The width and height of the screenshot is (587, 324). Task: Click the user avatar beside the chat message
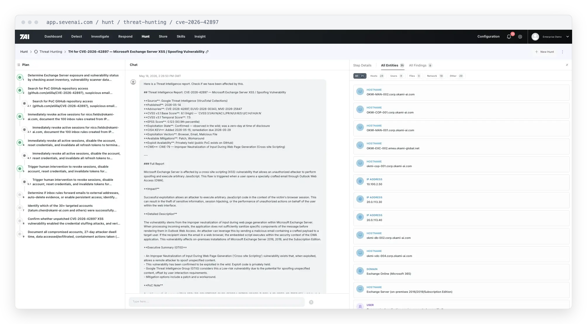(x=133, y=82)
